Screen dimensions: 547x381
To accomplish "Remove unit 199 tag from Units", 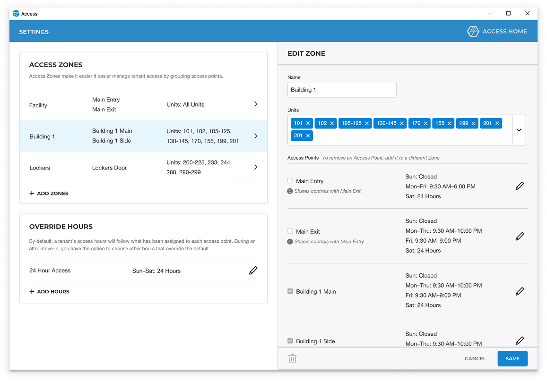I will (x=473, y=123).
